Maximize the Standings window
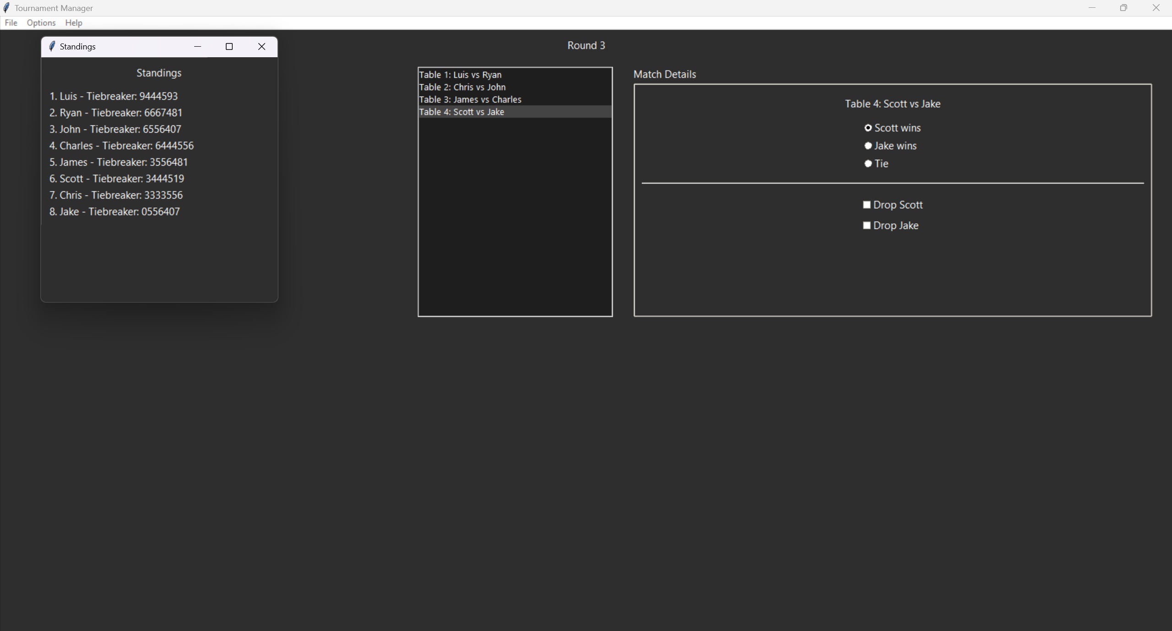The height and width of the screenshot is (631, 1172). 229,47
